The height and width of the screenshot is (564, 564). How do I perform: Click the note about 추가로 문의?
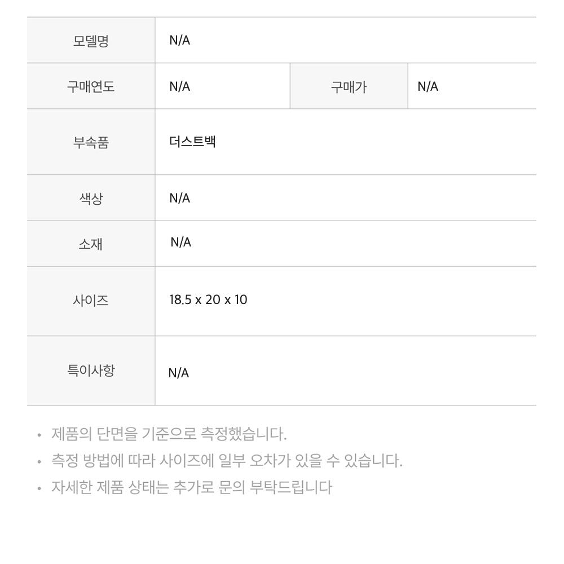coord(191,487)
